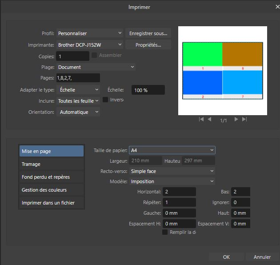Go to next preview page
This screenshot has width=280, height=265.
(x=236, y=119)
